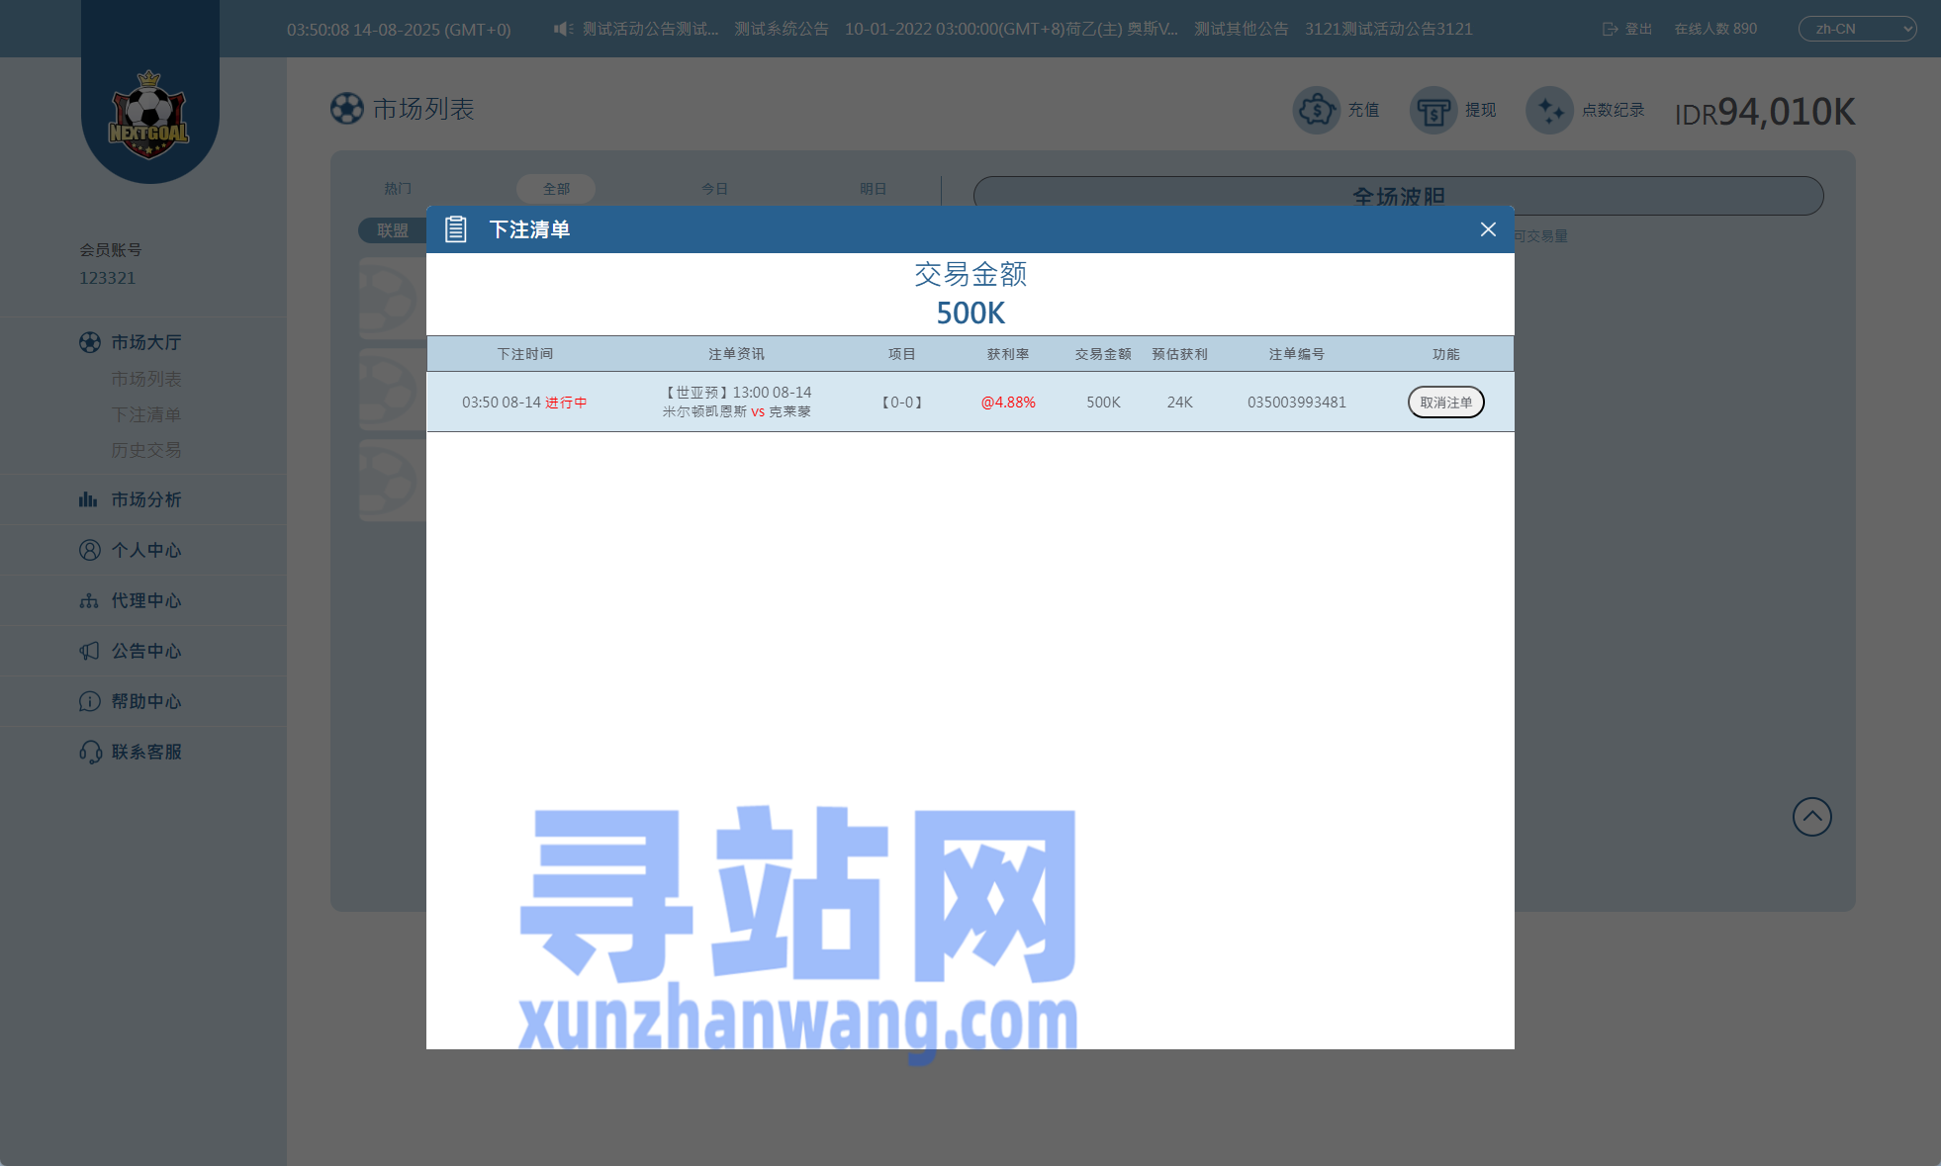Click the 市场分析 bar chart icon
This screenshot has width=1941, height=1166.
click(88, 499)
